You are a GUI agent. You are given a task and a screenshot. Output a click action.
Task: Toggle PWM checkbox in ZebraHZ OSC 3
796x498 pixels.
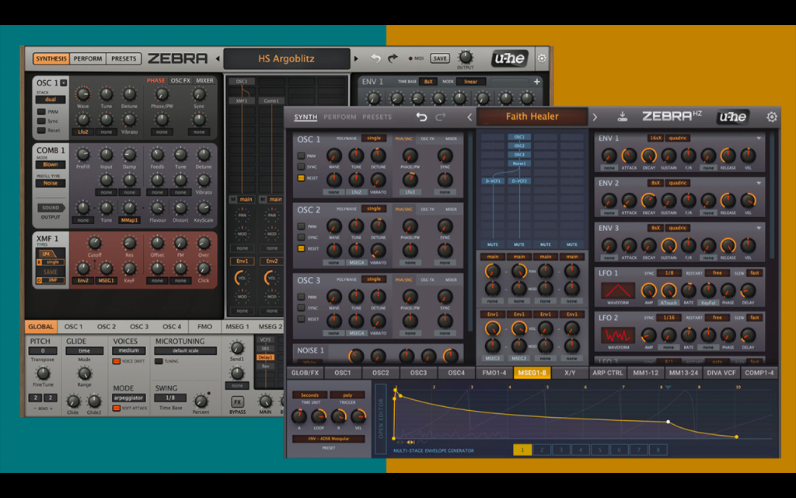pyautogui.click(x=301, y=296)
